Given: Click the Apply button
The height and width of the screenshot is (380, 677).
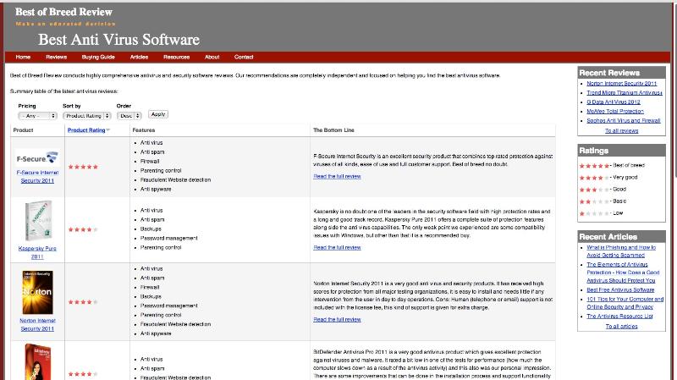Looking at the screenshot, I should coord(158,114).
